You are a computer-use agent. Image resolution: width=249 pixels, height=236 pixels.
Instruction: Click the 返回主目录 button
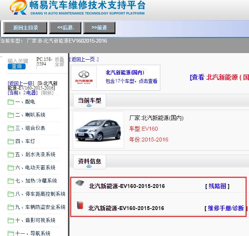tap(25, 28)
